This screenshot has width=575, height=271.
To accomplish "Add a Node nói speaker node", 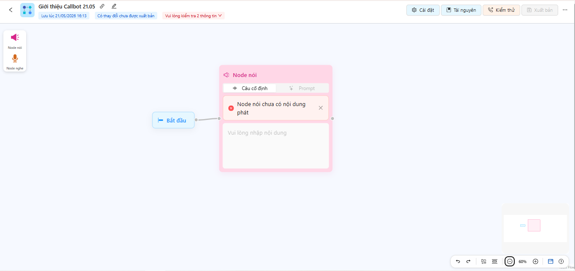I will point(15,41).
